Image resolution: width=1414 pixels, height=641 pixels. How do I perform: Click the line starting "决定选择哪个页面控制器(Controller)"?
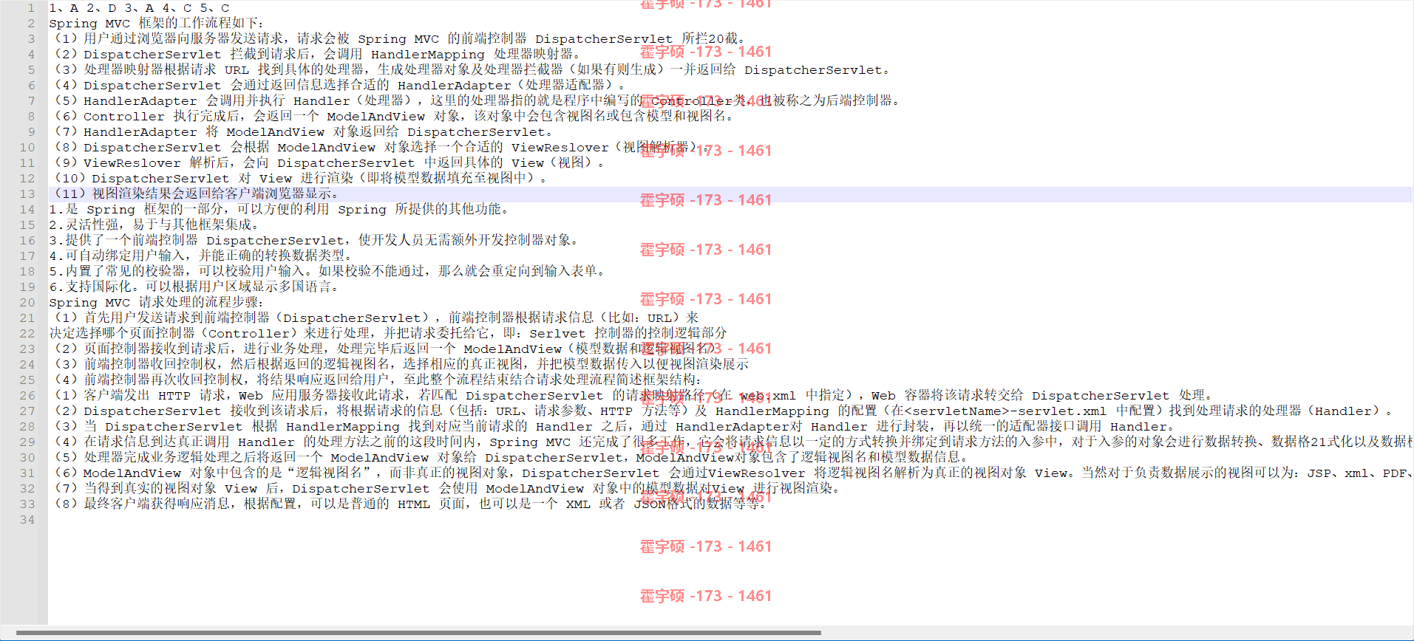388,334
